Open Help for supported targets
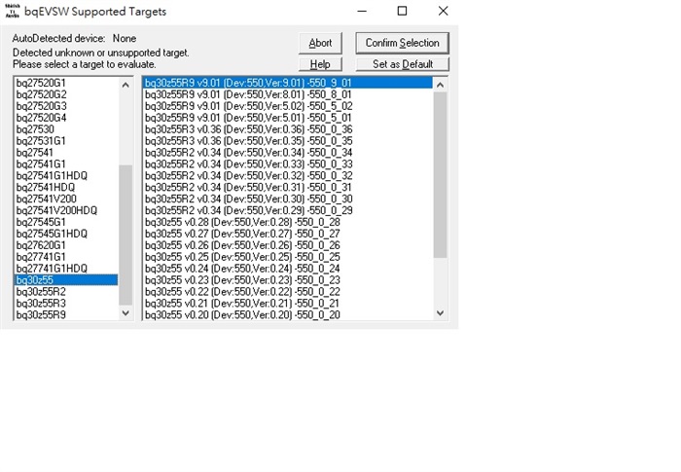Viewport: 681px width, 472px height. 320,64
